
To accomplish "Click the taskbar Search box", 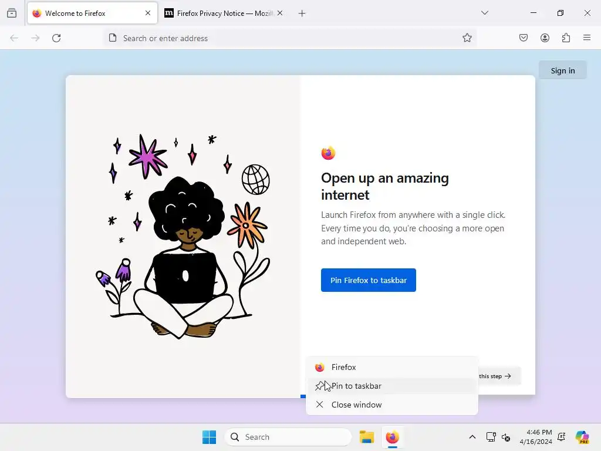I will click(x=288, y=437).
